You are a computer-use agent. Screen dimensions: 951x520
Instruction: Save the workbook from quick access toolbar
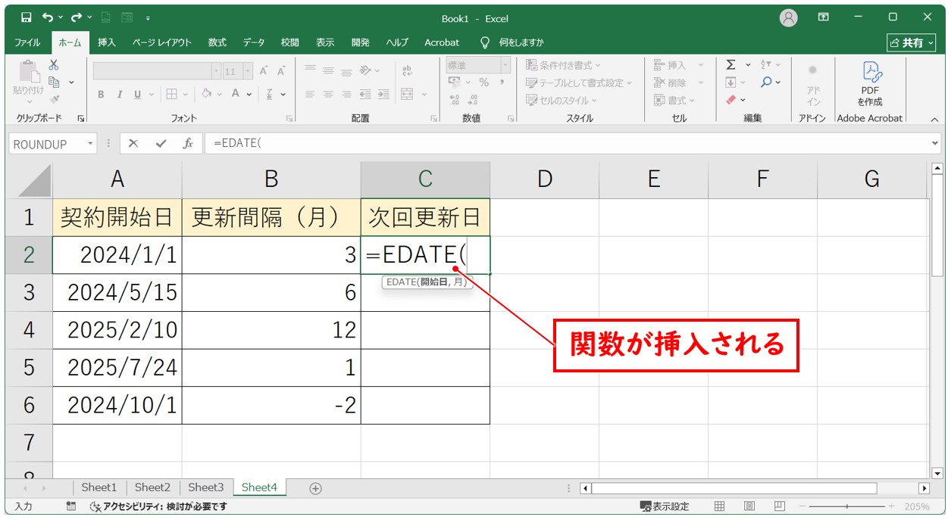pyautogui.click(x=27, y=17)
